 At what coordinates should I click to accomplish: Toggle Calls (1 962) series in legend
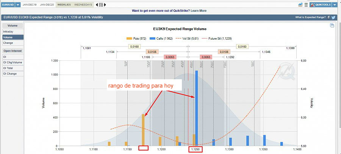(162, 38)
